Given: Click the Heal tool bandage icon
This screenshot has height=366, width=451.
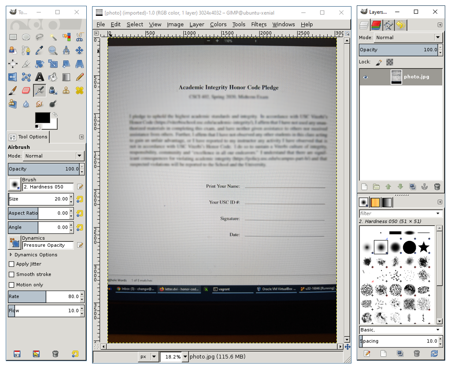Looking at the screenshot, I should coord(80,91).
